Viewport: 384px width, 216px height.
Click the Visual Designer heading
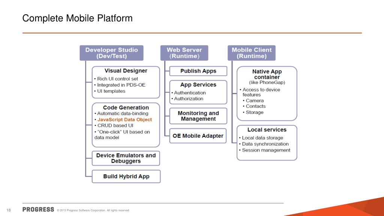pos(126,71)
